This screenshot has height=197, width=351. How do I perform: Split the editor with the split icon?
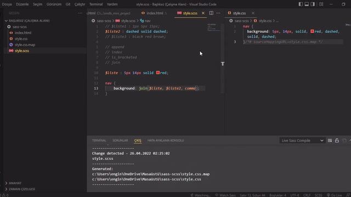pos(211,13)
